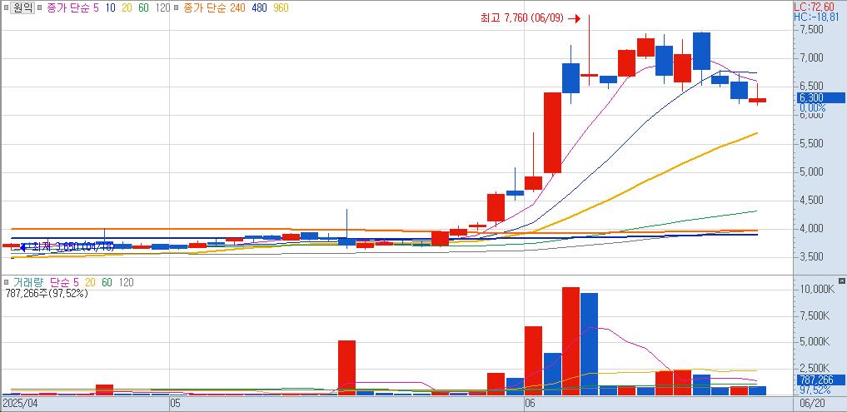Click the blue 787,266 volume tag on axis
Screen dimensions: 847x412
[822, 380]
